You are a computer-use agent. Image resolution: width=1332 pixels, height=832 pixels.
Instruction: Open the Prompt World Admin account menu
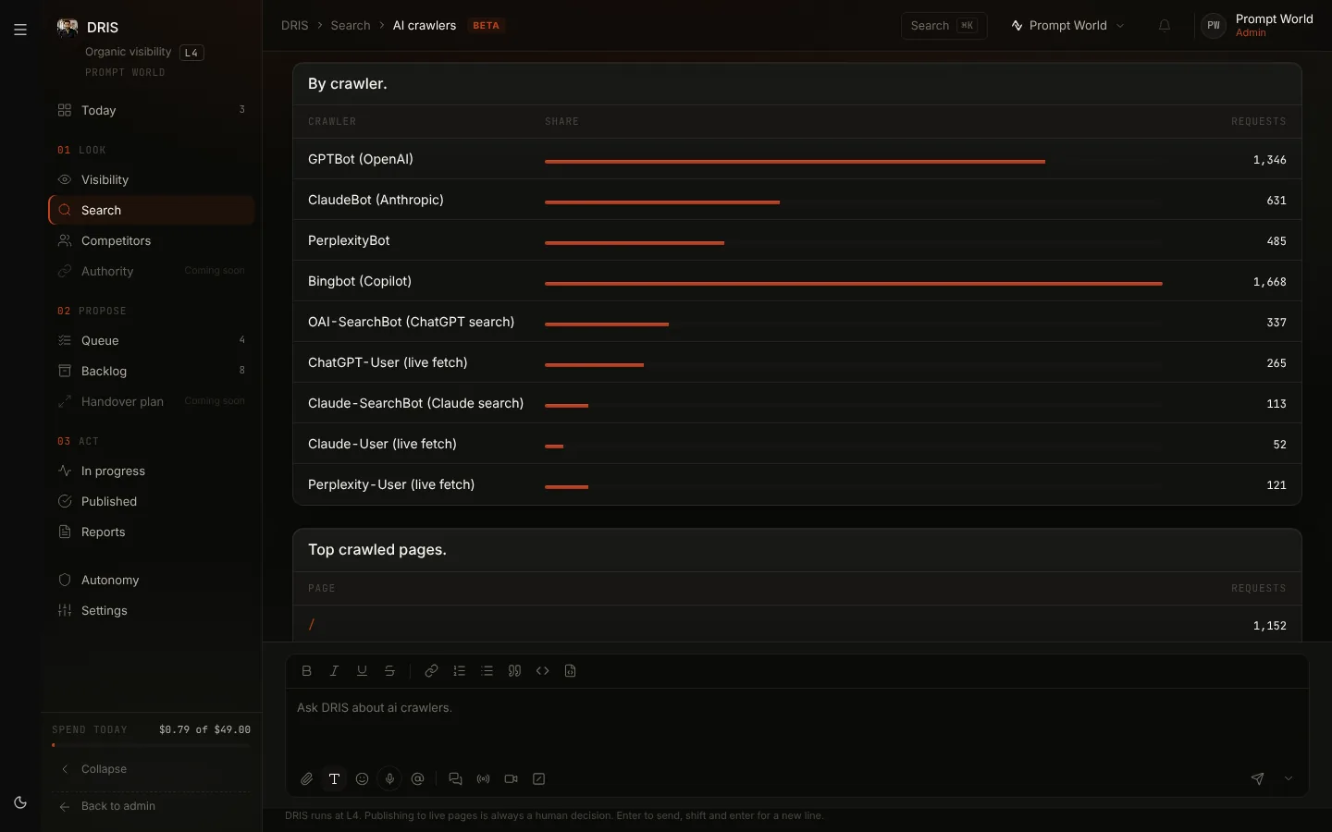coord(1258,26)
